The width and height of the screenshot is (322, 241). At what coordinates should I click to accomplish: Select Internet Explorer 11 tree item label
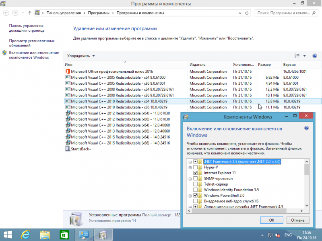(220, 173)
